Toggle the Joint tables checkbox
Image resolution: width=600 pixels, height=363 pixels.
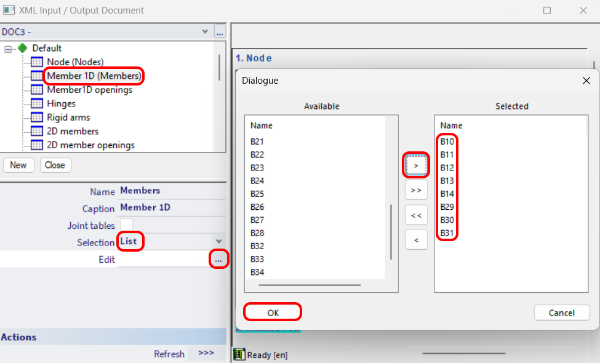[127, 225]
